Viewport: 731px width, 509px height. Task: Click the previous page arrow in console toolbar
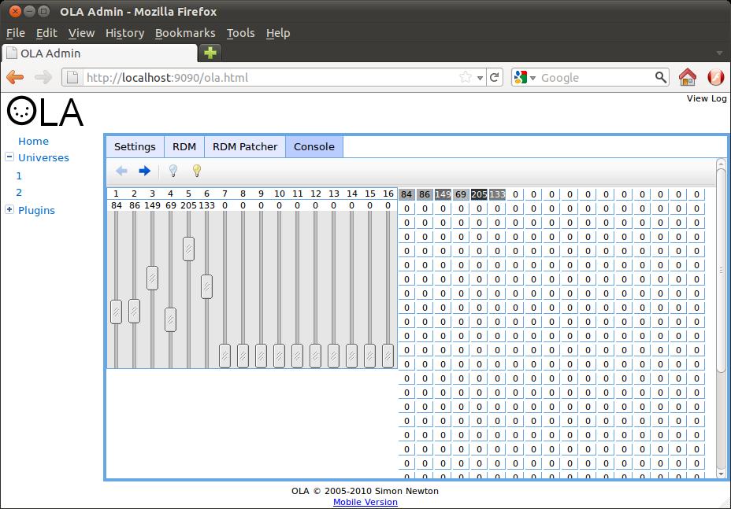121,171
